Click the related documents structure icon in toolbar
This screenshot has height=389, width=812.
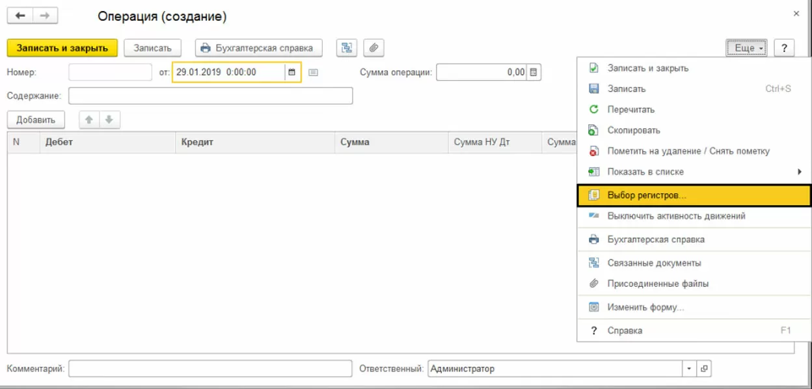coord(347,47)
